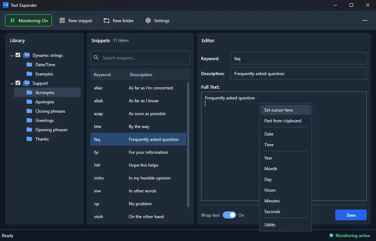Click the green Monitoring active status dot
Image resolution: width=376 pixels, height=241 pixels.
(331, 236)
